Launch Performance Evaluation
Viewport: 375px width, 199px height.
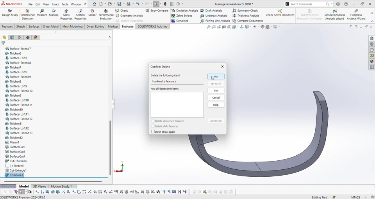[x=106, y=14]
